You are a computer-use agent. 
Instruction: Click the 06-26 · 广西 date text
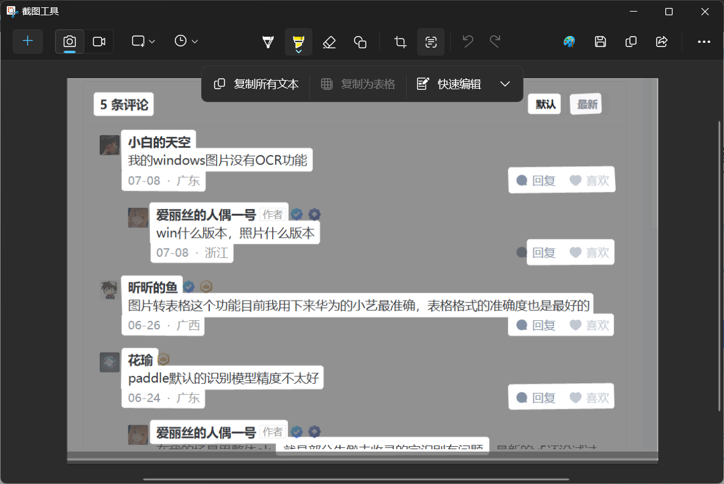[164, 325]
